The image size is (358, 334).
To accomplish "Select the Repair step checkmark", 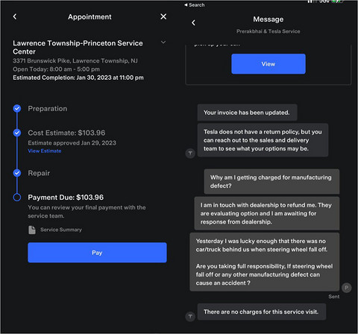I will [17, 173].
